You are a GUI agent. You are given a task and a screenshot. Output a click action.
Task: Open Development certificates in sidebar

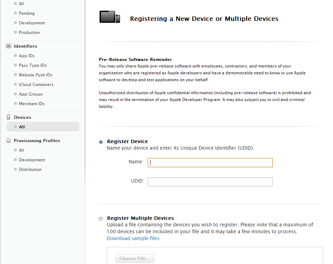(32, 23)
